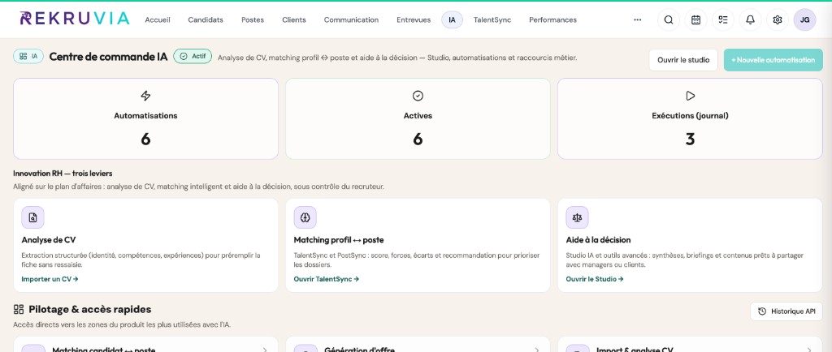
Task: Click the Centre de commande IA title
Action: (108, 57)
